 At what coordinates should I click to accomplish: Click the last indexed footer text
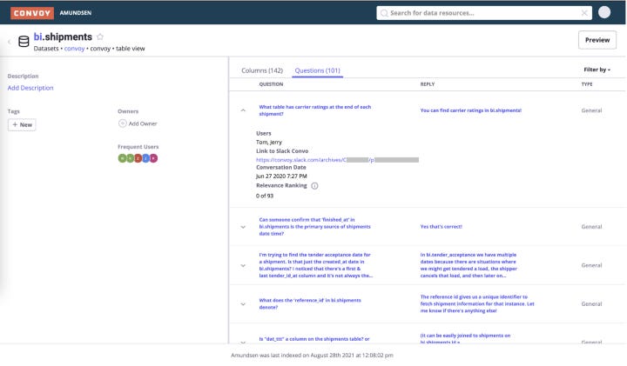312,356
